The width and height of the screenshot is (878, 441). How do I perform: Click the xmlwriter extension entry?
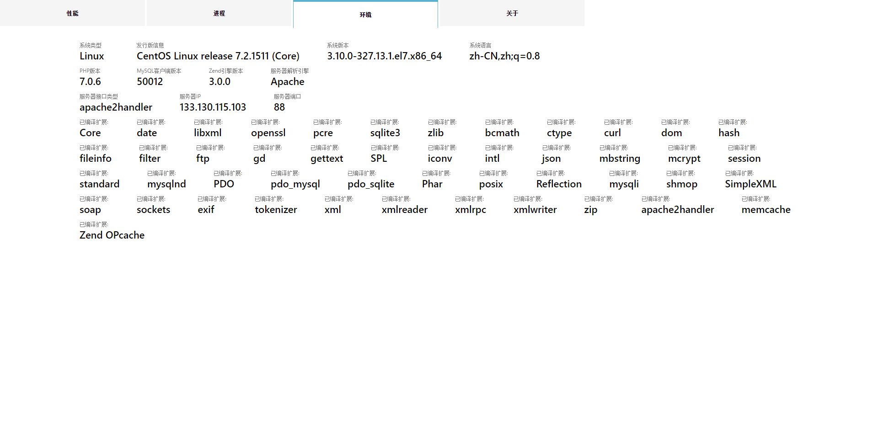(535, 210)
